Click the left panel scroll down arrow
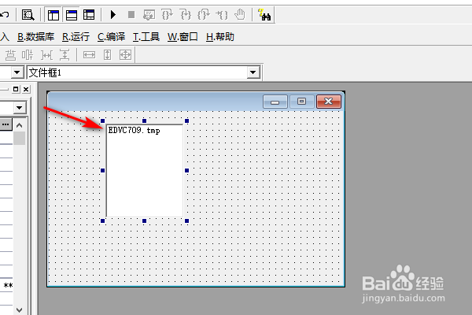472x315 pixels. (19, 309)
